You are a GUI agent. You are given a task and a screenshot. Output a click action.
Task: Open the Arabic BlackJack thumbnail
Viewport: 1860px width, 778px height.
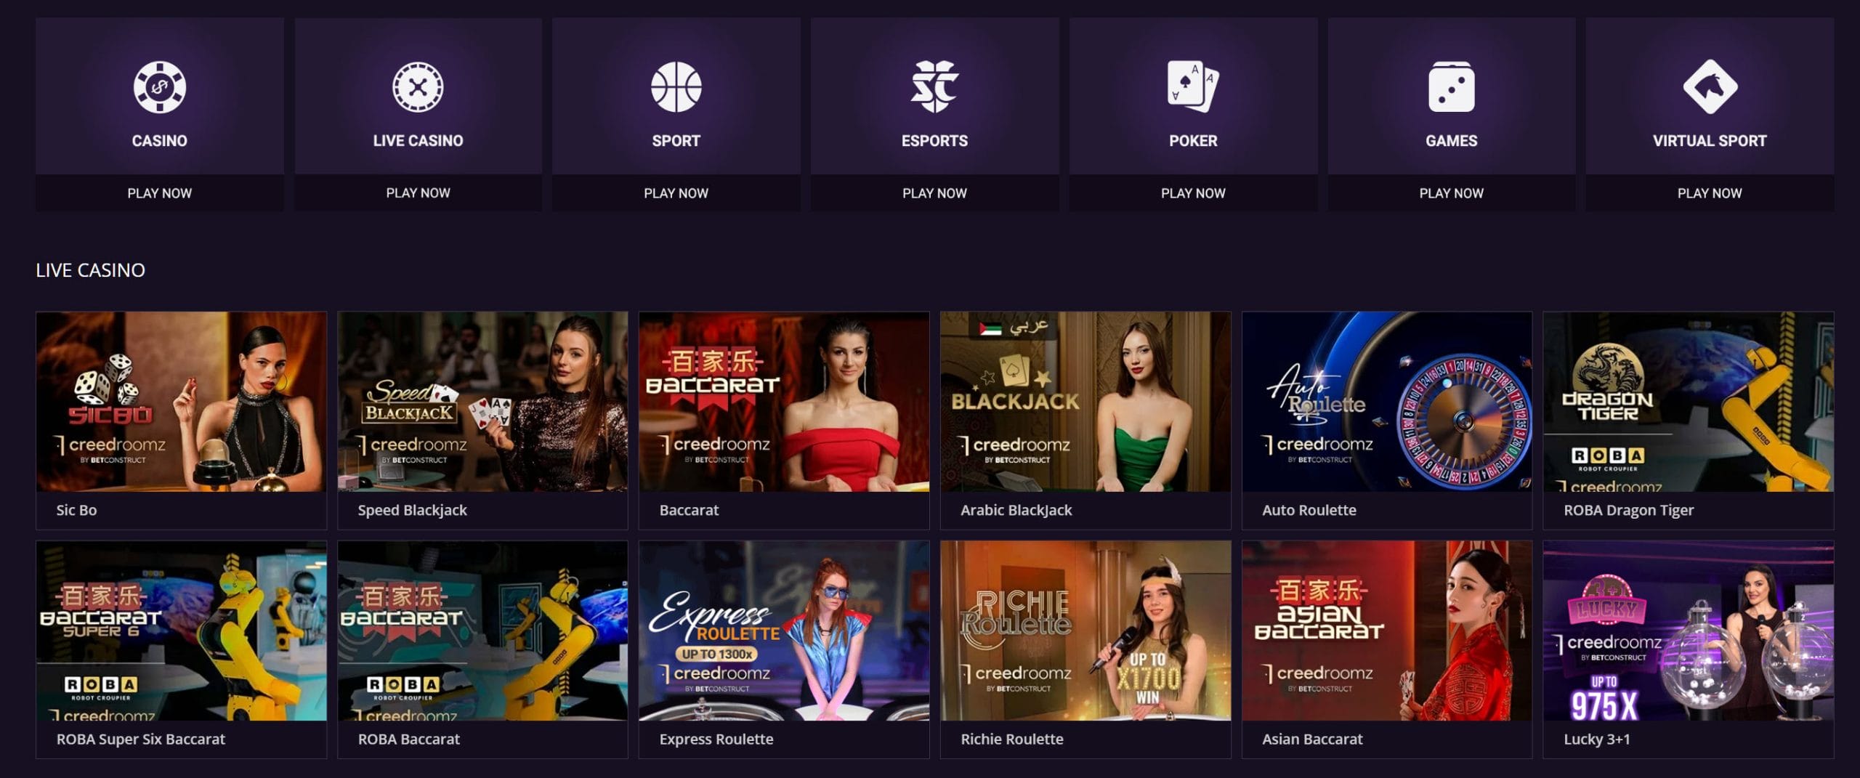1085,402
